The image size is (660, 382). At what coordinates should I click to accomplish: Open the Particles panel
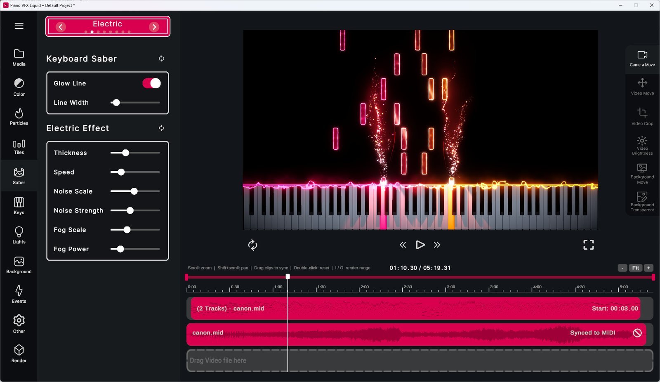coord(19,117)
